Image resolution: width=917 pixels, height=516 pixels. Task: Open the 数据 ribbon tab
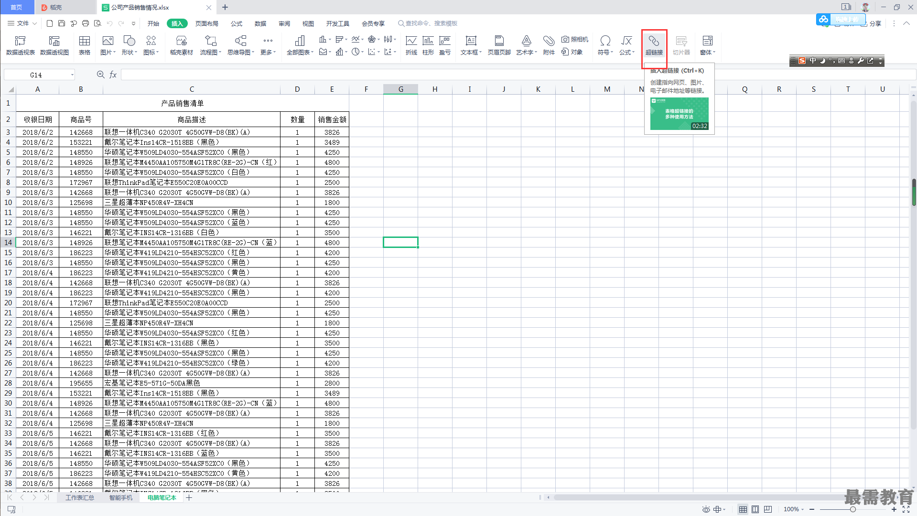click(x=260, y=23)
